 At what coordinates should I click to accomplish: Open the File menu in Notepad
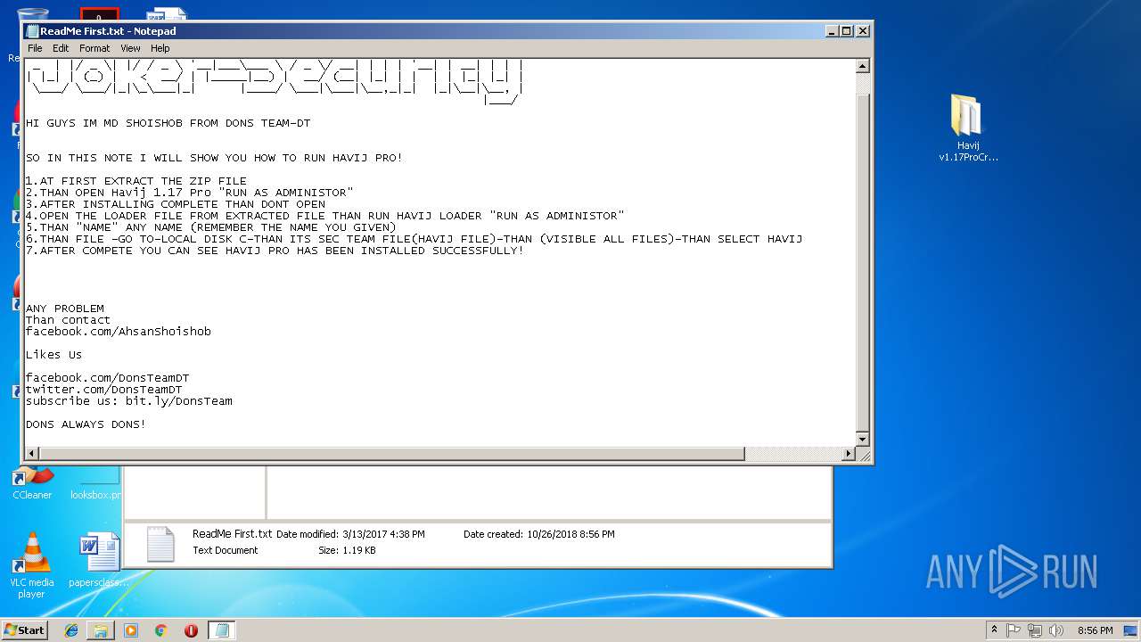click(35, 48)
